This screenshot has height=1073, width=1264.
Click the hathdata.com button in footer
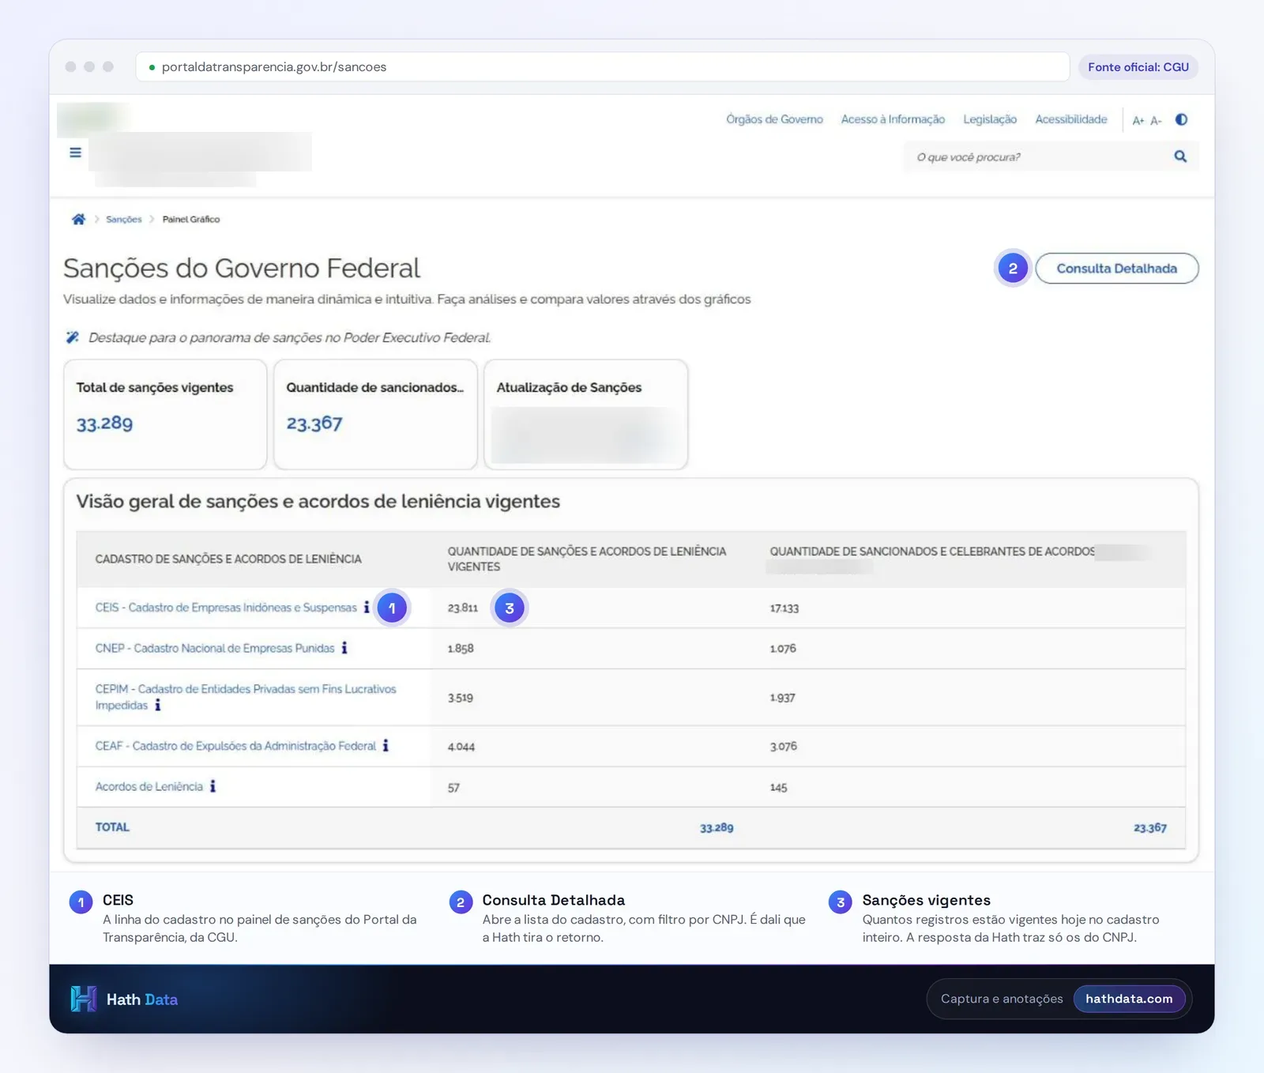click(x=1129, y=999)
